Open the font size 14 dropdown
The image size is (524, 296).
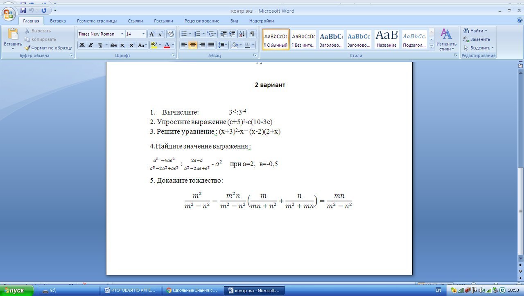pos(143,34)
